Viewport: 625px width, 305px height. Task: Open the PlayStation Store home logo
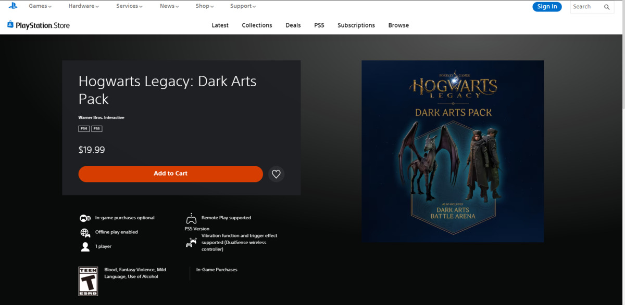(x=39, y=25)
